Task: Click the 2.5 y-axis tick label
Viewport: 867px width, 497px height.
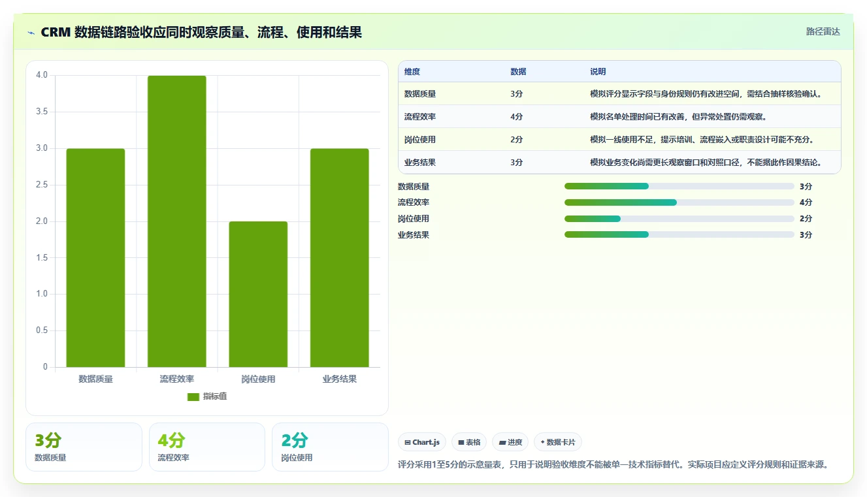Action: tap(42, 185)
